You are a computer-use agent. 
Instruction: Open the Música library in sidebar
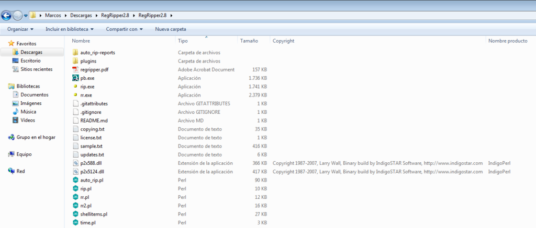pyautogui.click(x=28, y=112)
